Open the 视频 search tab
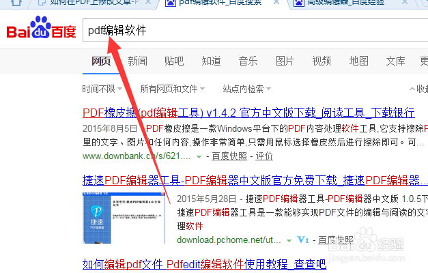The width and height of the screenshot is (428, 273). [x=322, y=61]
